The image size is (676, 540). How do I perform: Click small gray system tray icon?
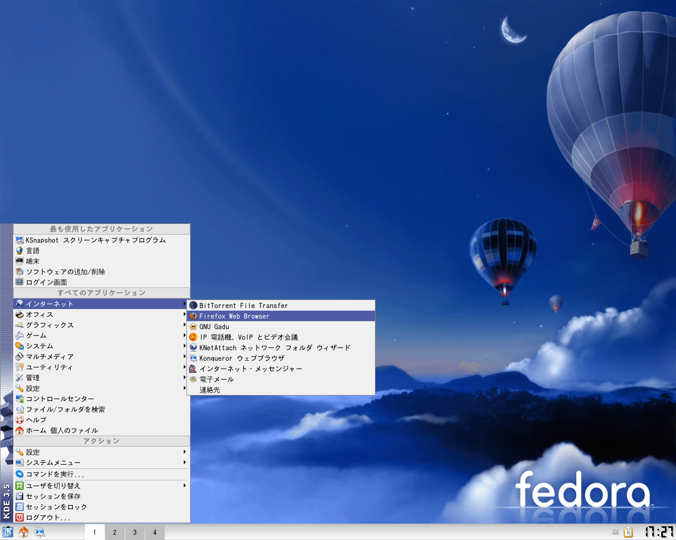coord(615,532)
